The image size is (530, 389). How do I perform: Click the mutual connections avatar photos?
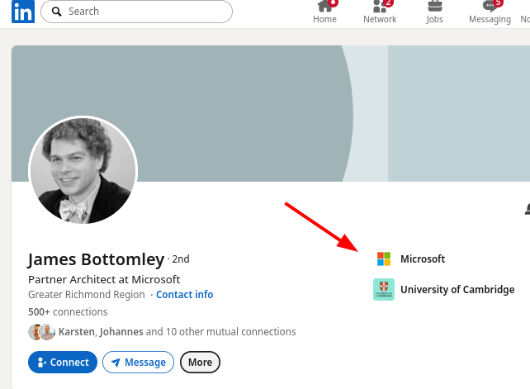tap(41, 332)
